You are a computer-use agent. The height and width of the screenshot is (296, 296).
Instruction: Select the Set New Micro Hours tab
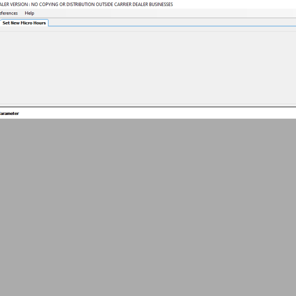tap(24, 23)
